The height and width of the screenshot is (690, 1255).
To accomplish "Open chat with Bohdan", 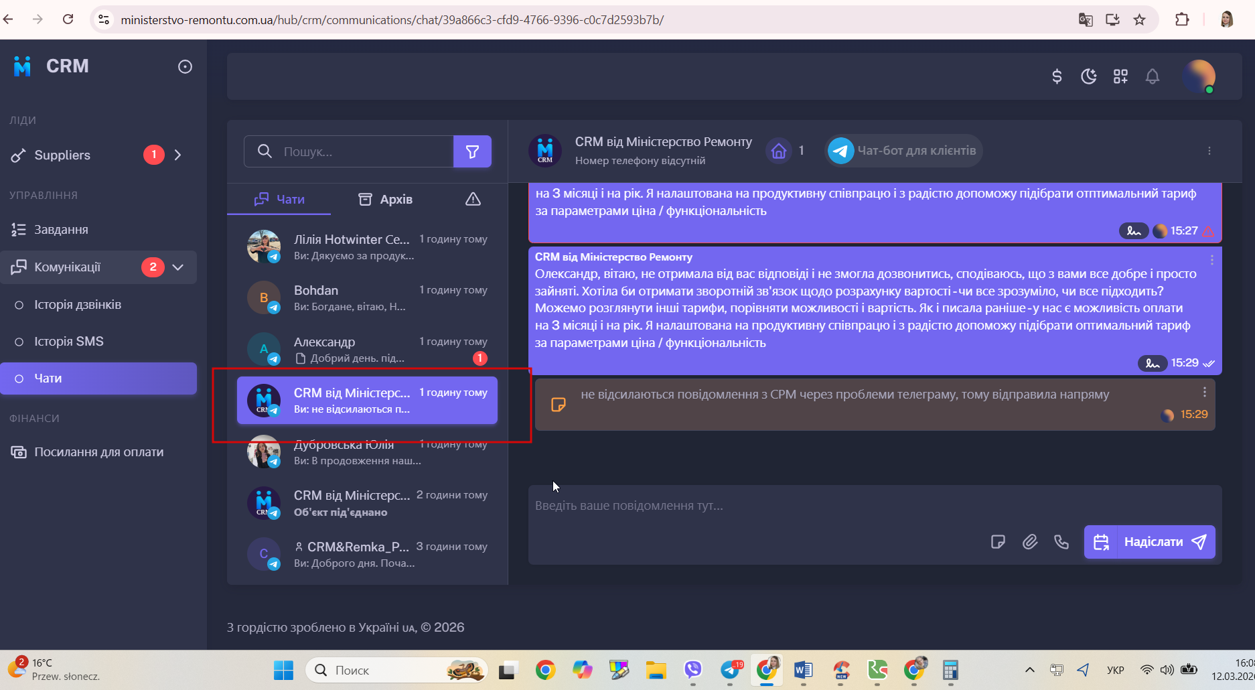I will click(367, 298).
